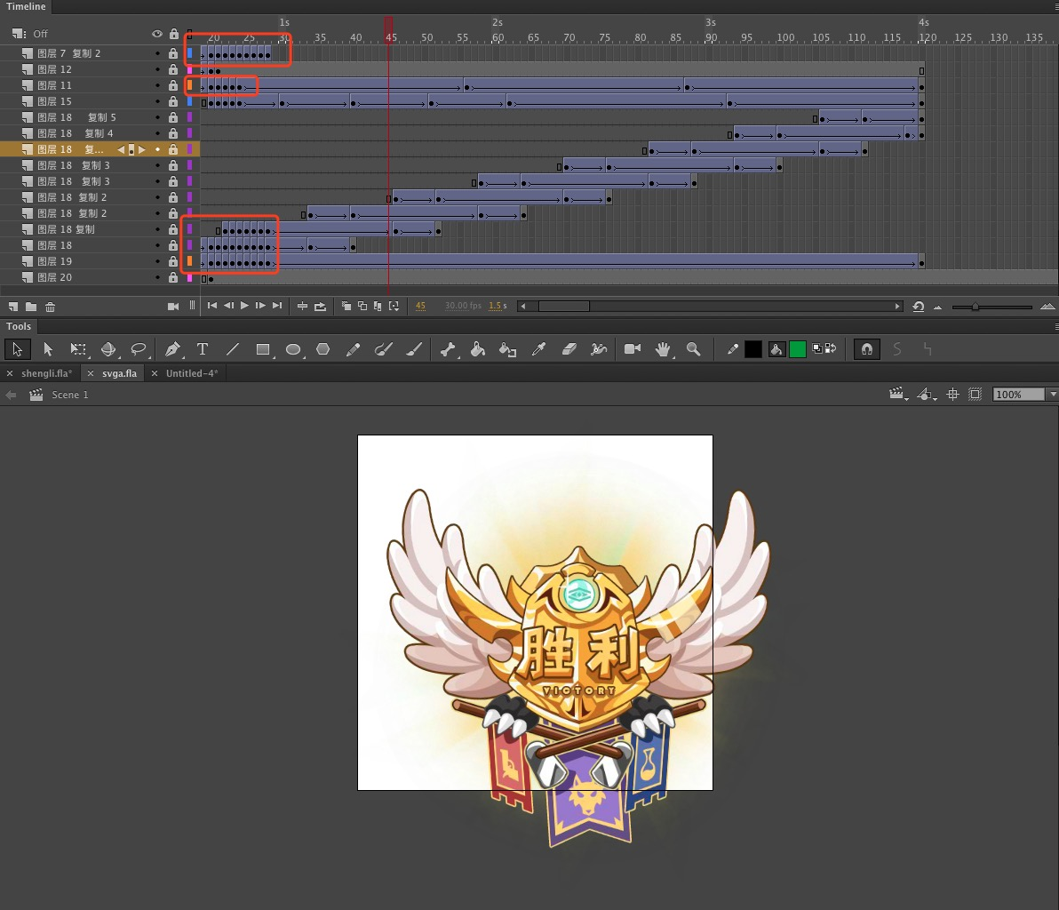Jump to previous keyframe on selected layer
Viewport: 1059px width, 910px height.
[121, 150]
